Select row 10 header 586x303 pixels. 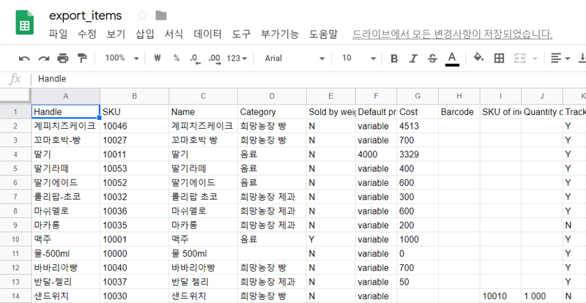(15, 239)
